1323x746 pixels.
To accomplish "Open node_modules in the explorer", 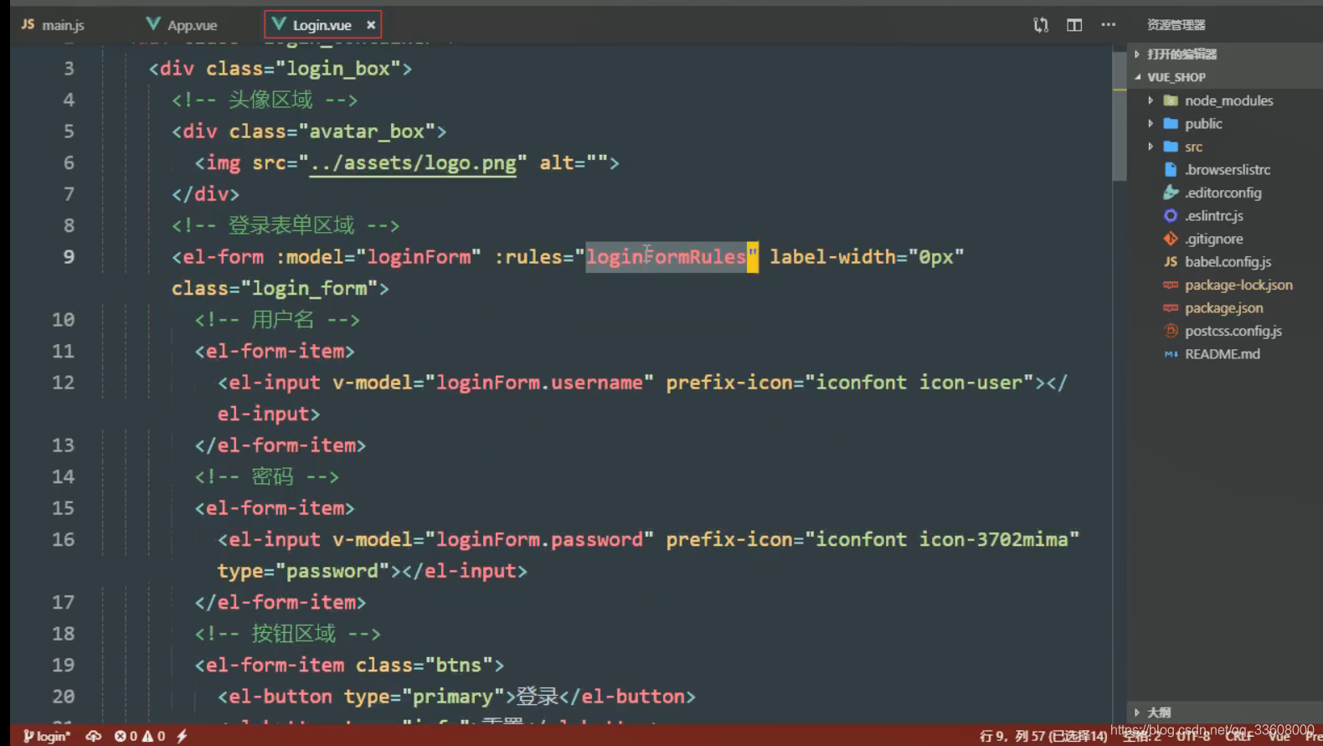I will point(1228,100).
